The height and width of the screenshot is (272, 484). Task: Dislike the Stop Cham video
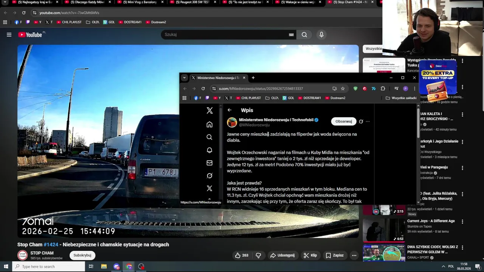pos(258,255)
